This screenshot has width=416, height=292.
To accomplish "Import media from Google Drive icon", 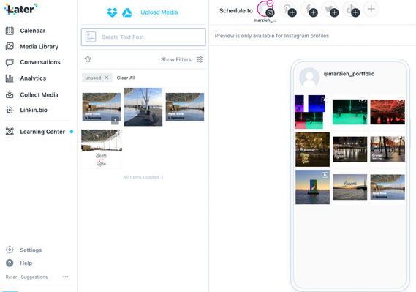I will pyautogui.click(x=126, y=12).
